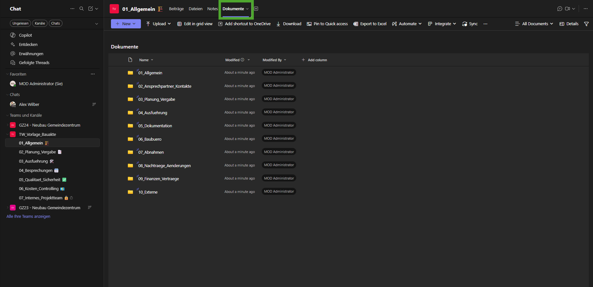Switch to the Beiträge tab
The image size is (593, 287).
click(x=176, y=9)
